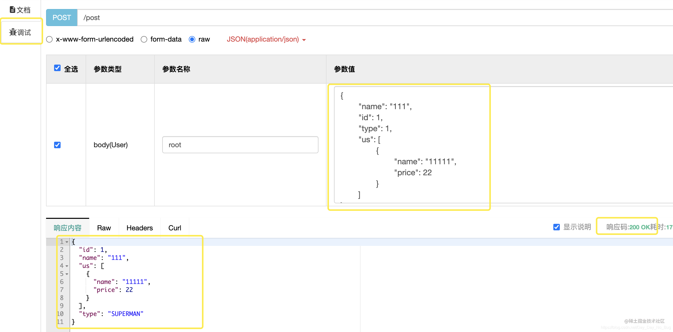Open the 调试 debug bug icon
This screenshot has width=673, height=332.
13,32
